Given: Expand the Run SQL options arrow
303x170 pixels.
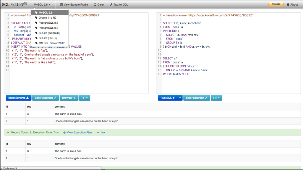Looking at the screenshot, I should tap(180, 98).
